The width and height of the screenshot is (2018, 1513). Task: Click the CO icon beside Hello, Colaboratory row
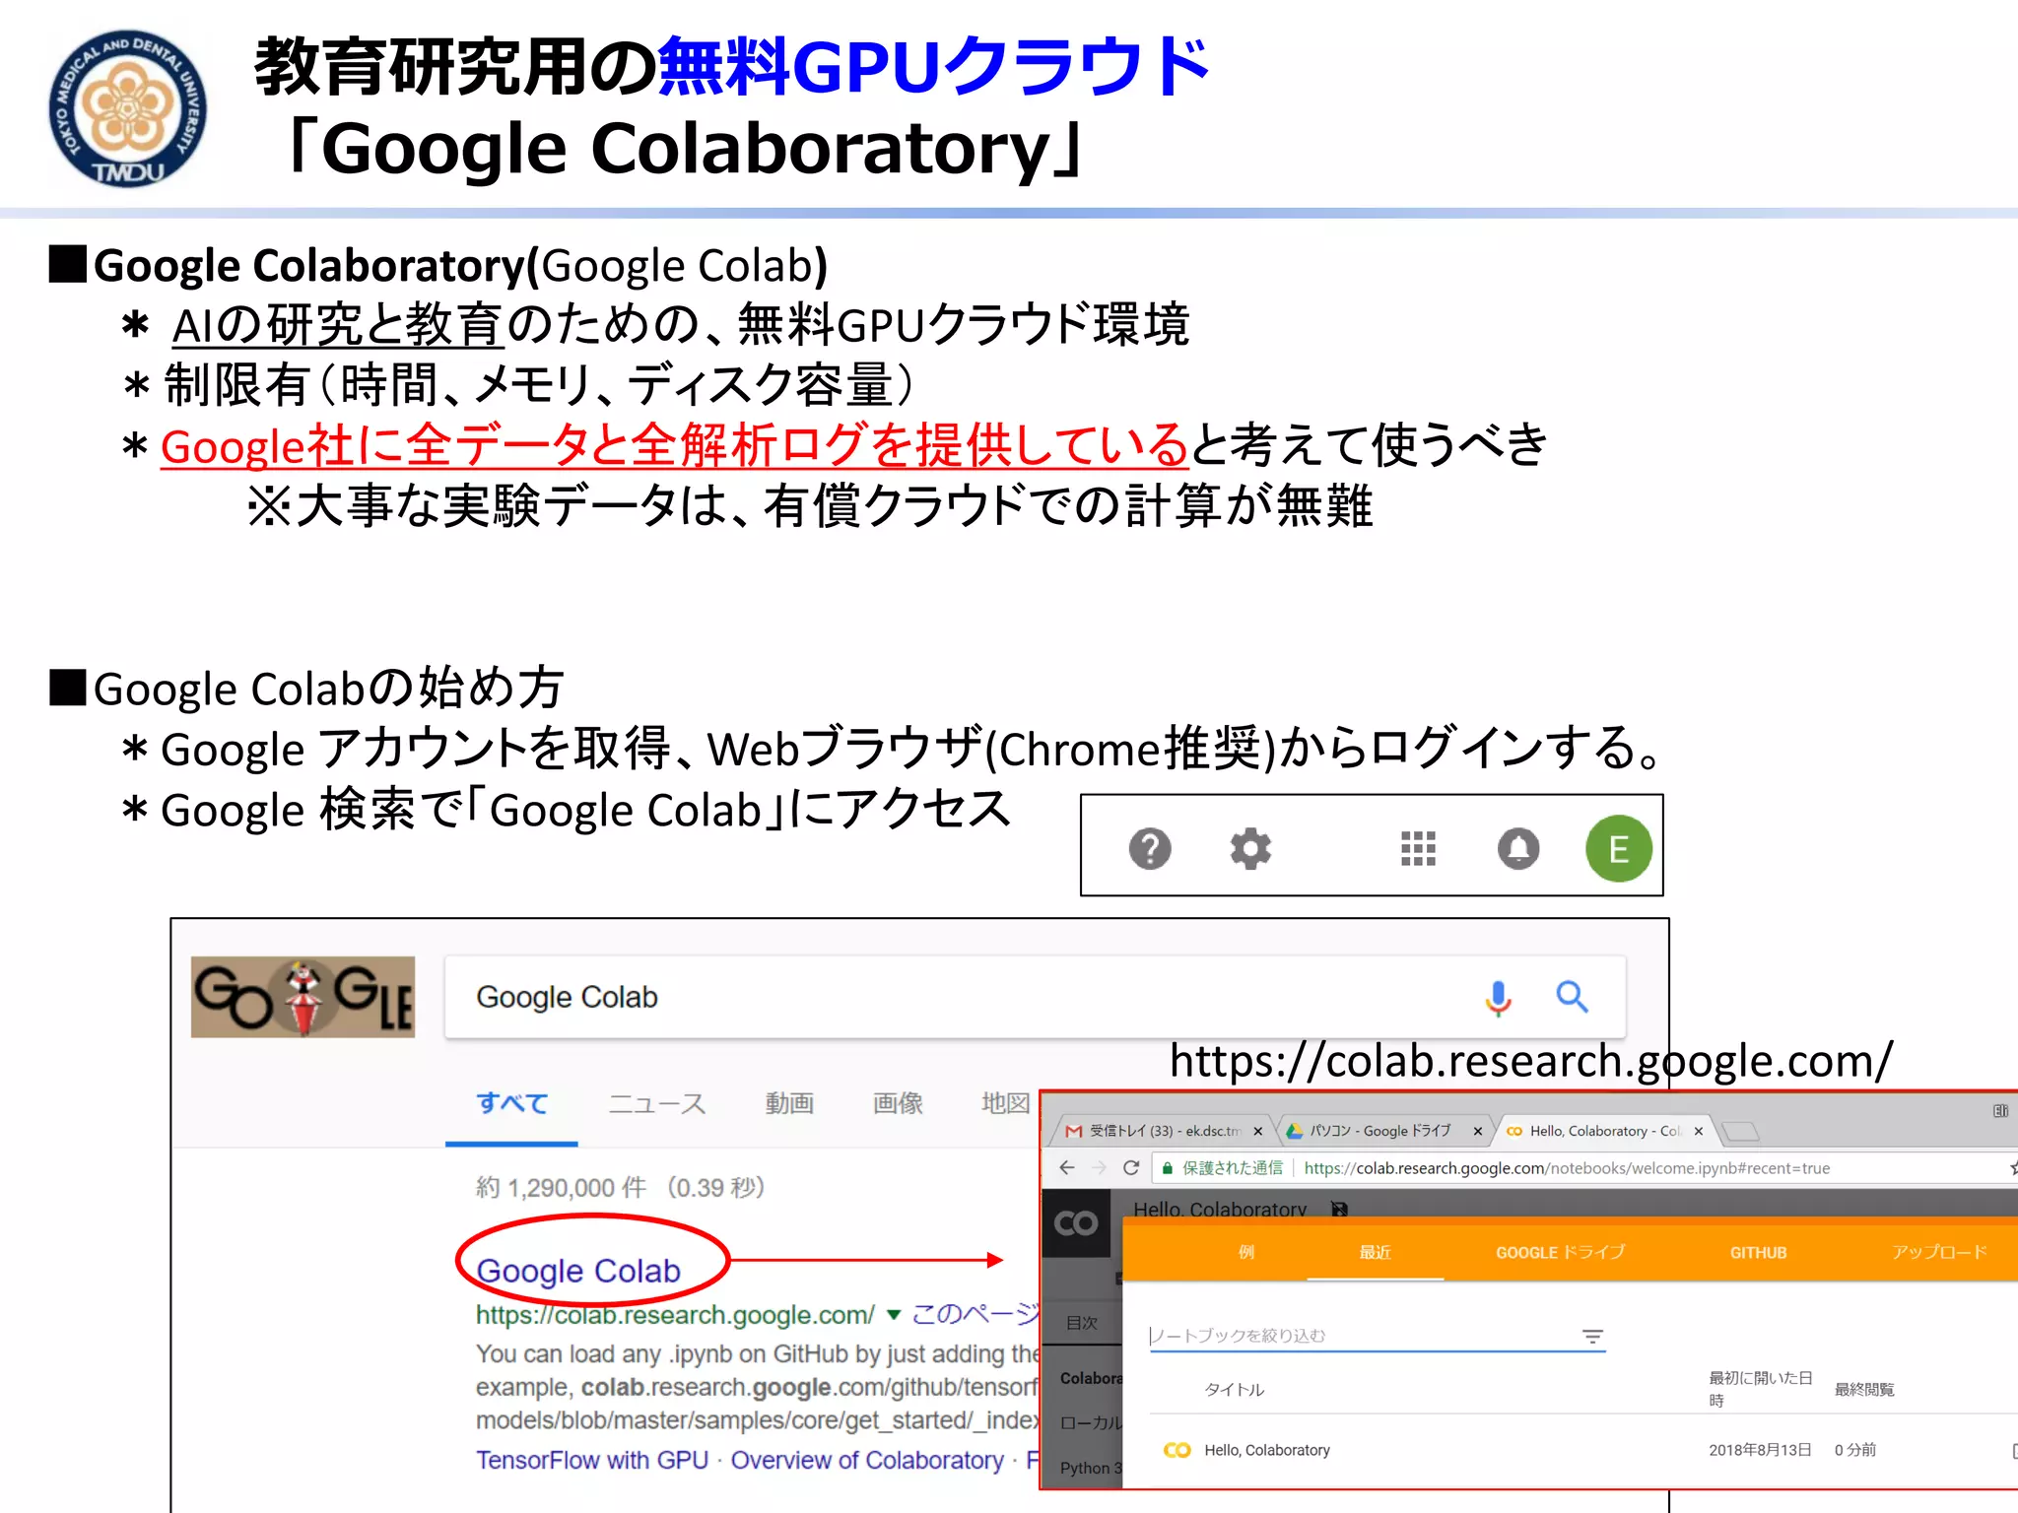coord(1177,1450)
